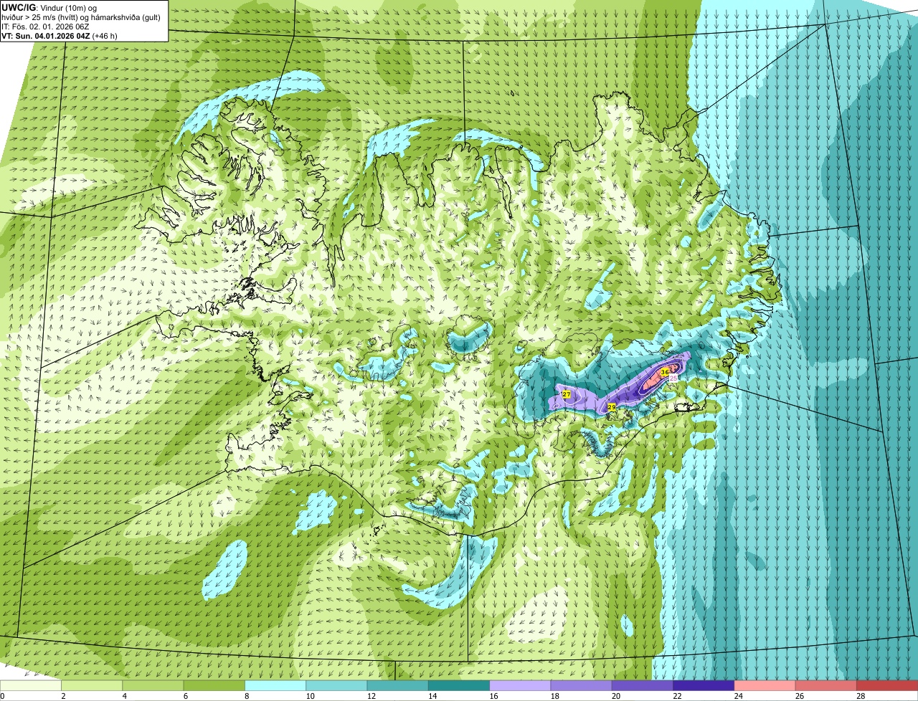Viewport: 918px width, 701px height.
Task: Click the 'VT: Sun. 04.01.2026 04Z' valid time
Action: point(46,35)
